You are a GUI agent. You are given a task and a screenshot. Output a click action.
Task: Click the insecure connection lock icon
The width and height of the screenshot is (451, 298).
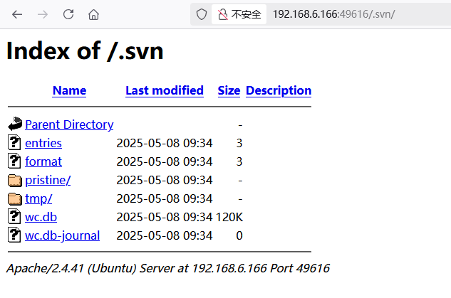click(223, 14)
